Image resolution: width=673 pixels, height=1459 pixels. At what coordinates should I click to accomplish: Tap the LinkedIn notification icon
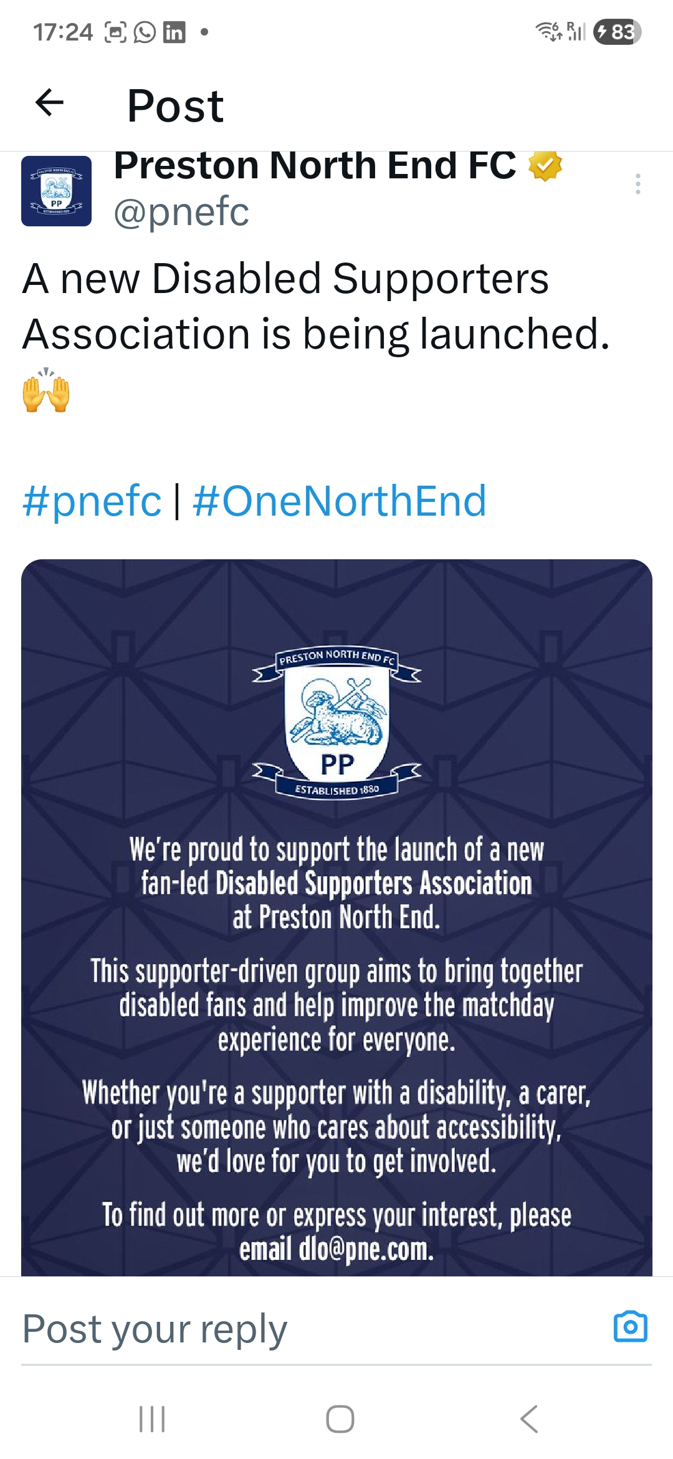tap(174, 32)
